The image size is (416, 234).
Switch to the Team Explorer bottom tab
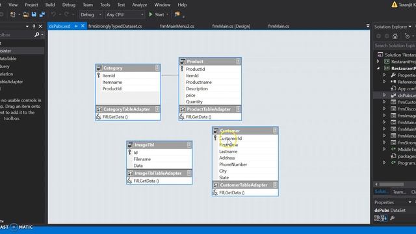click(399, 192)
